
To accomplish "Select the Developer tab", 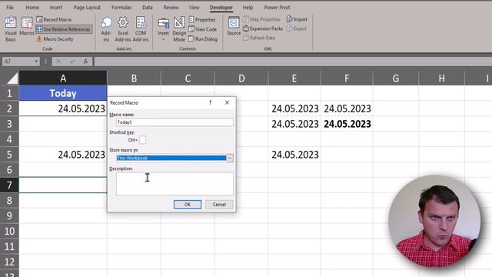I will (221, 7).
